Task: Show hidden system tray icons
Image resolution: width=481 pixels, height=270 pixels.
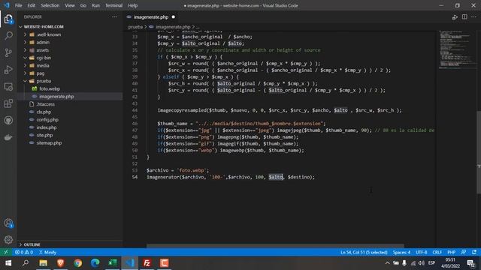Action: point(387,263)
